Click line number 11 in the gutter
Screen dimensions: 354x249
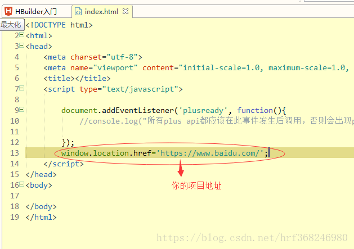[x=15, y=132]
